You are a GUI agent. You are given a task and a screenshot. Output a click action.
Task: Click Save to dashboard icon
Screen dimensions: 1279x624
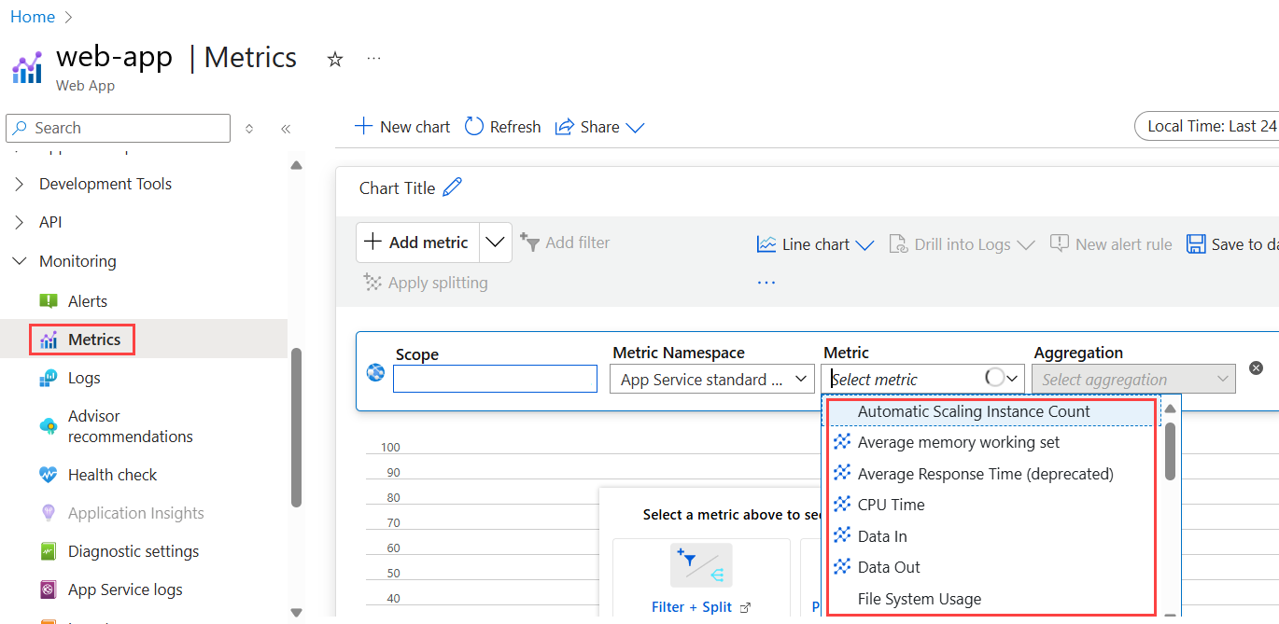1196,244
